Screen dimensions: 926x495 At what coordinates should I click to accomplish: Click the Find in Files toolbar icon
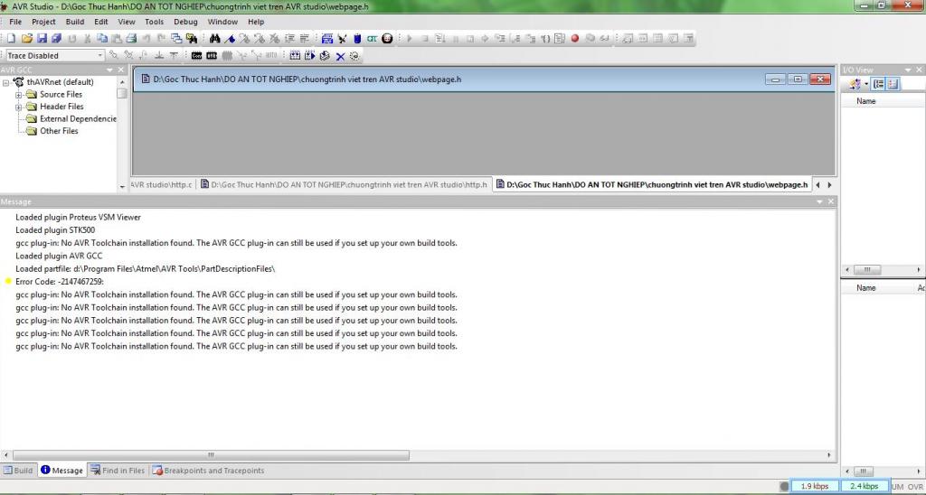pos(192,38)
